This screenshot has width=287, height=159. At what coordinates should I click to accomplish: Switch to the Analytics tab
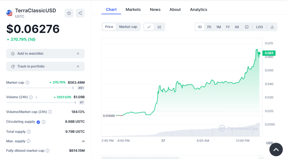pos(199,10)
